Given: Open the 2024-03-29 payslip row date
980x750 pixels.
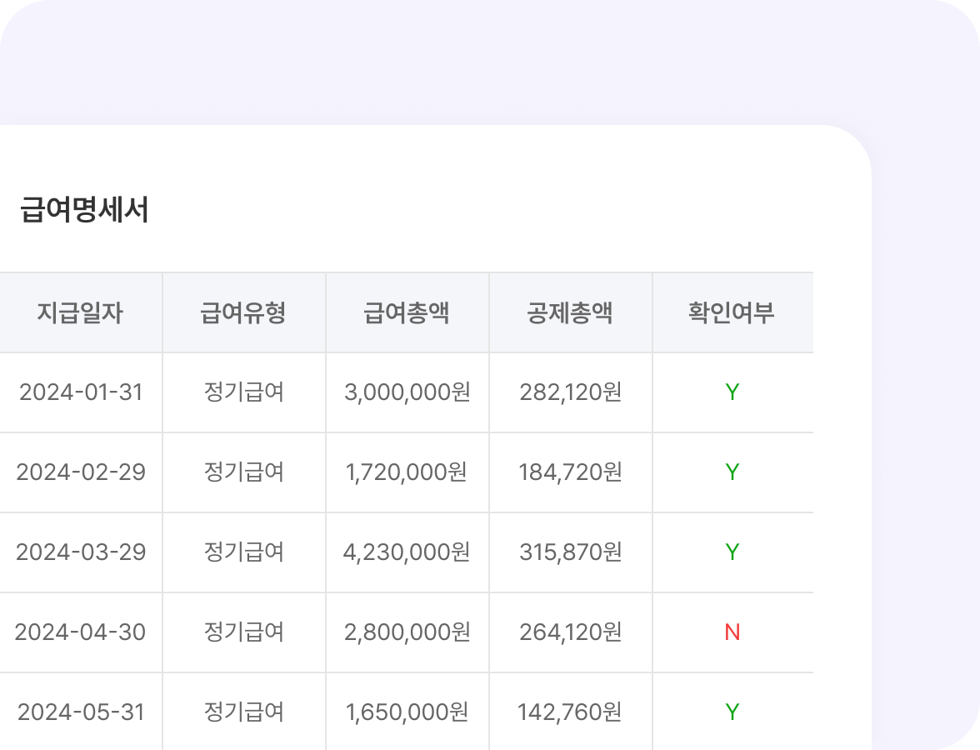Looking at the screenshot, I should 81,552.
